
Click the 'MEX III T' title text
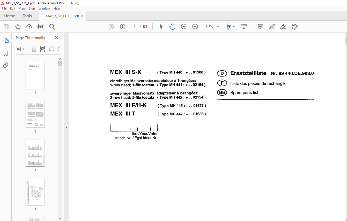pyautogui.click(x=123, y=114)
